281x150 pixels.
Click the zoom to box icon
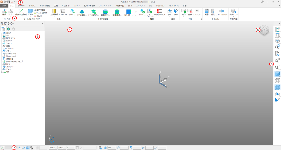(x=277, y=67)
